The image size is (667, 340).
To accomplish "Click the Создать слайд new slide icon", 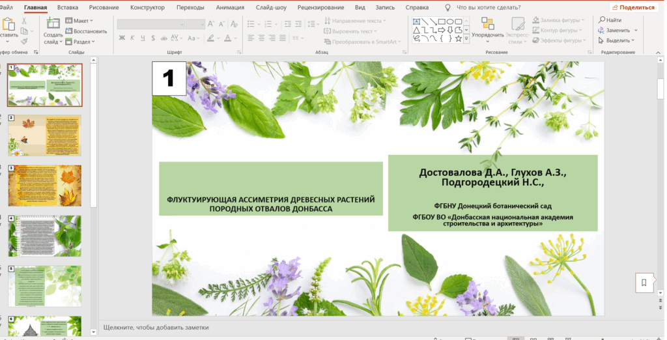I will (53, 23).
